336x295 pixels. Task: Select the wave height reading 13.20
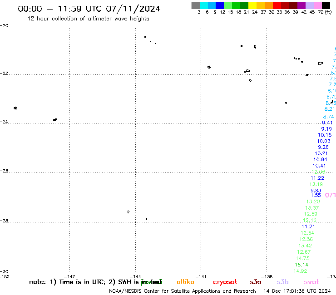coord(313,202)
